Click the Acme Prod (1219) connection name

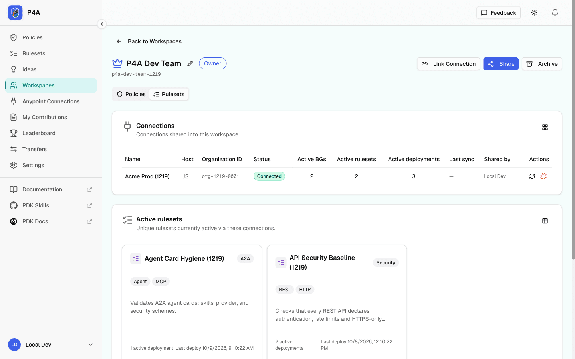click(147, 176)
